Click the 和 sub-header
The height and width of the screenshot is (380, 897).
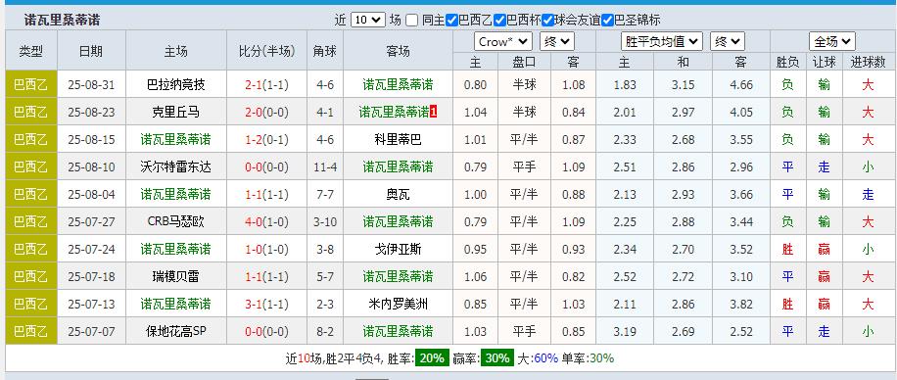(x=684, y=62)
